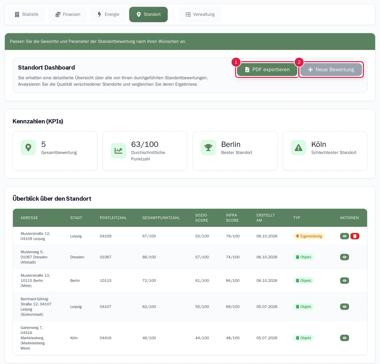The width and height of the screenshot is (380, 364).
Task: View the Gartenweg 7 Köln evaluation
Action: coord(344,338)
